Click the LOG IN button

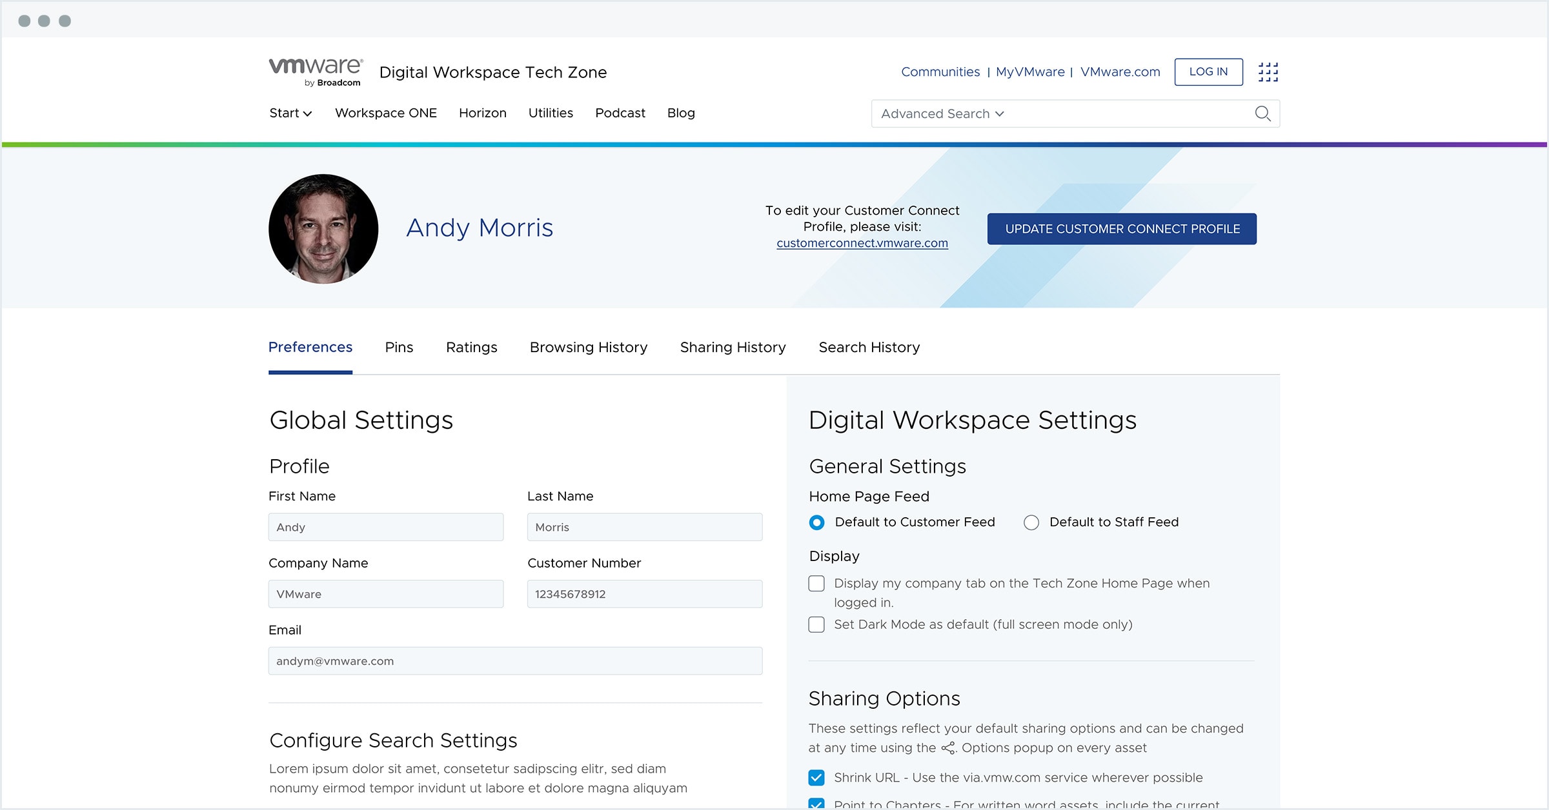1208,72
